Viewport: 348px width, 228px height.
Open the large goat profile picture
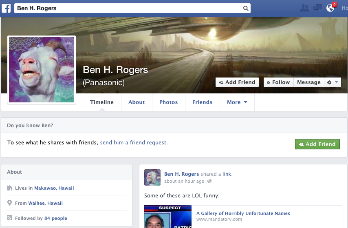pyautogui.click(x=42, y=69)
